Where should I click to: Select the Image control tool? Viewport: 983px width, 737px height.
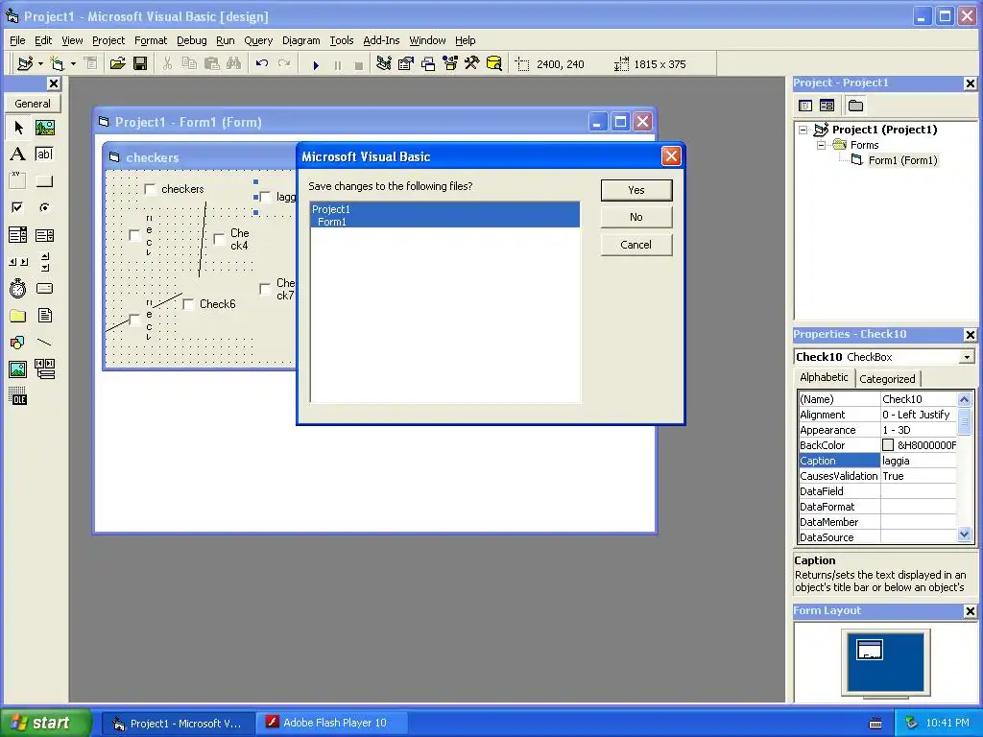coord(18,369)
